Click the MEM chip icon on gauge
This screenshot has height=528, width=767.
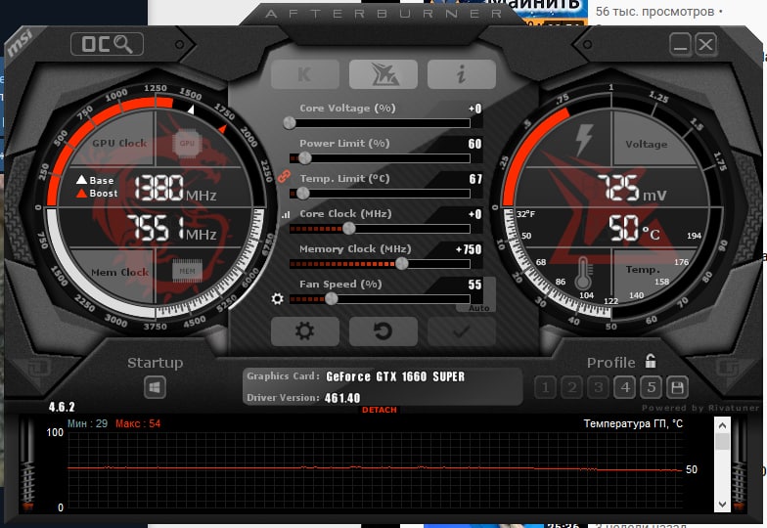coord(187,271)
